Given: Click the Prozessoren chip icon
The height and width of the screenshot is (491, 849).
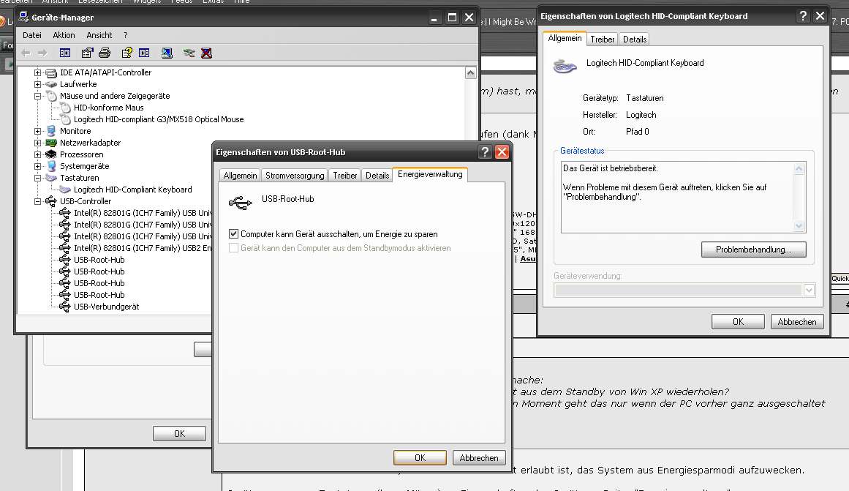Looking at the screenshot, I should [51, 154].
